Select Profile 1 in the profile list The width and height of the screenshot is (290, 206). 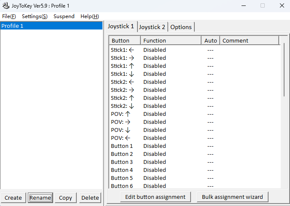(x=51, y=26)
